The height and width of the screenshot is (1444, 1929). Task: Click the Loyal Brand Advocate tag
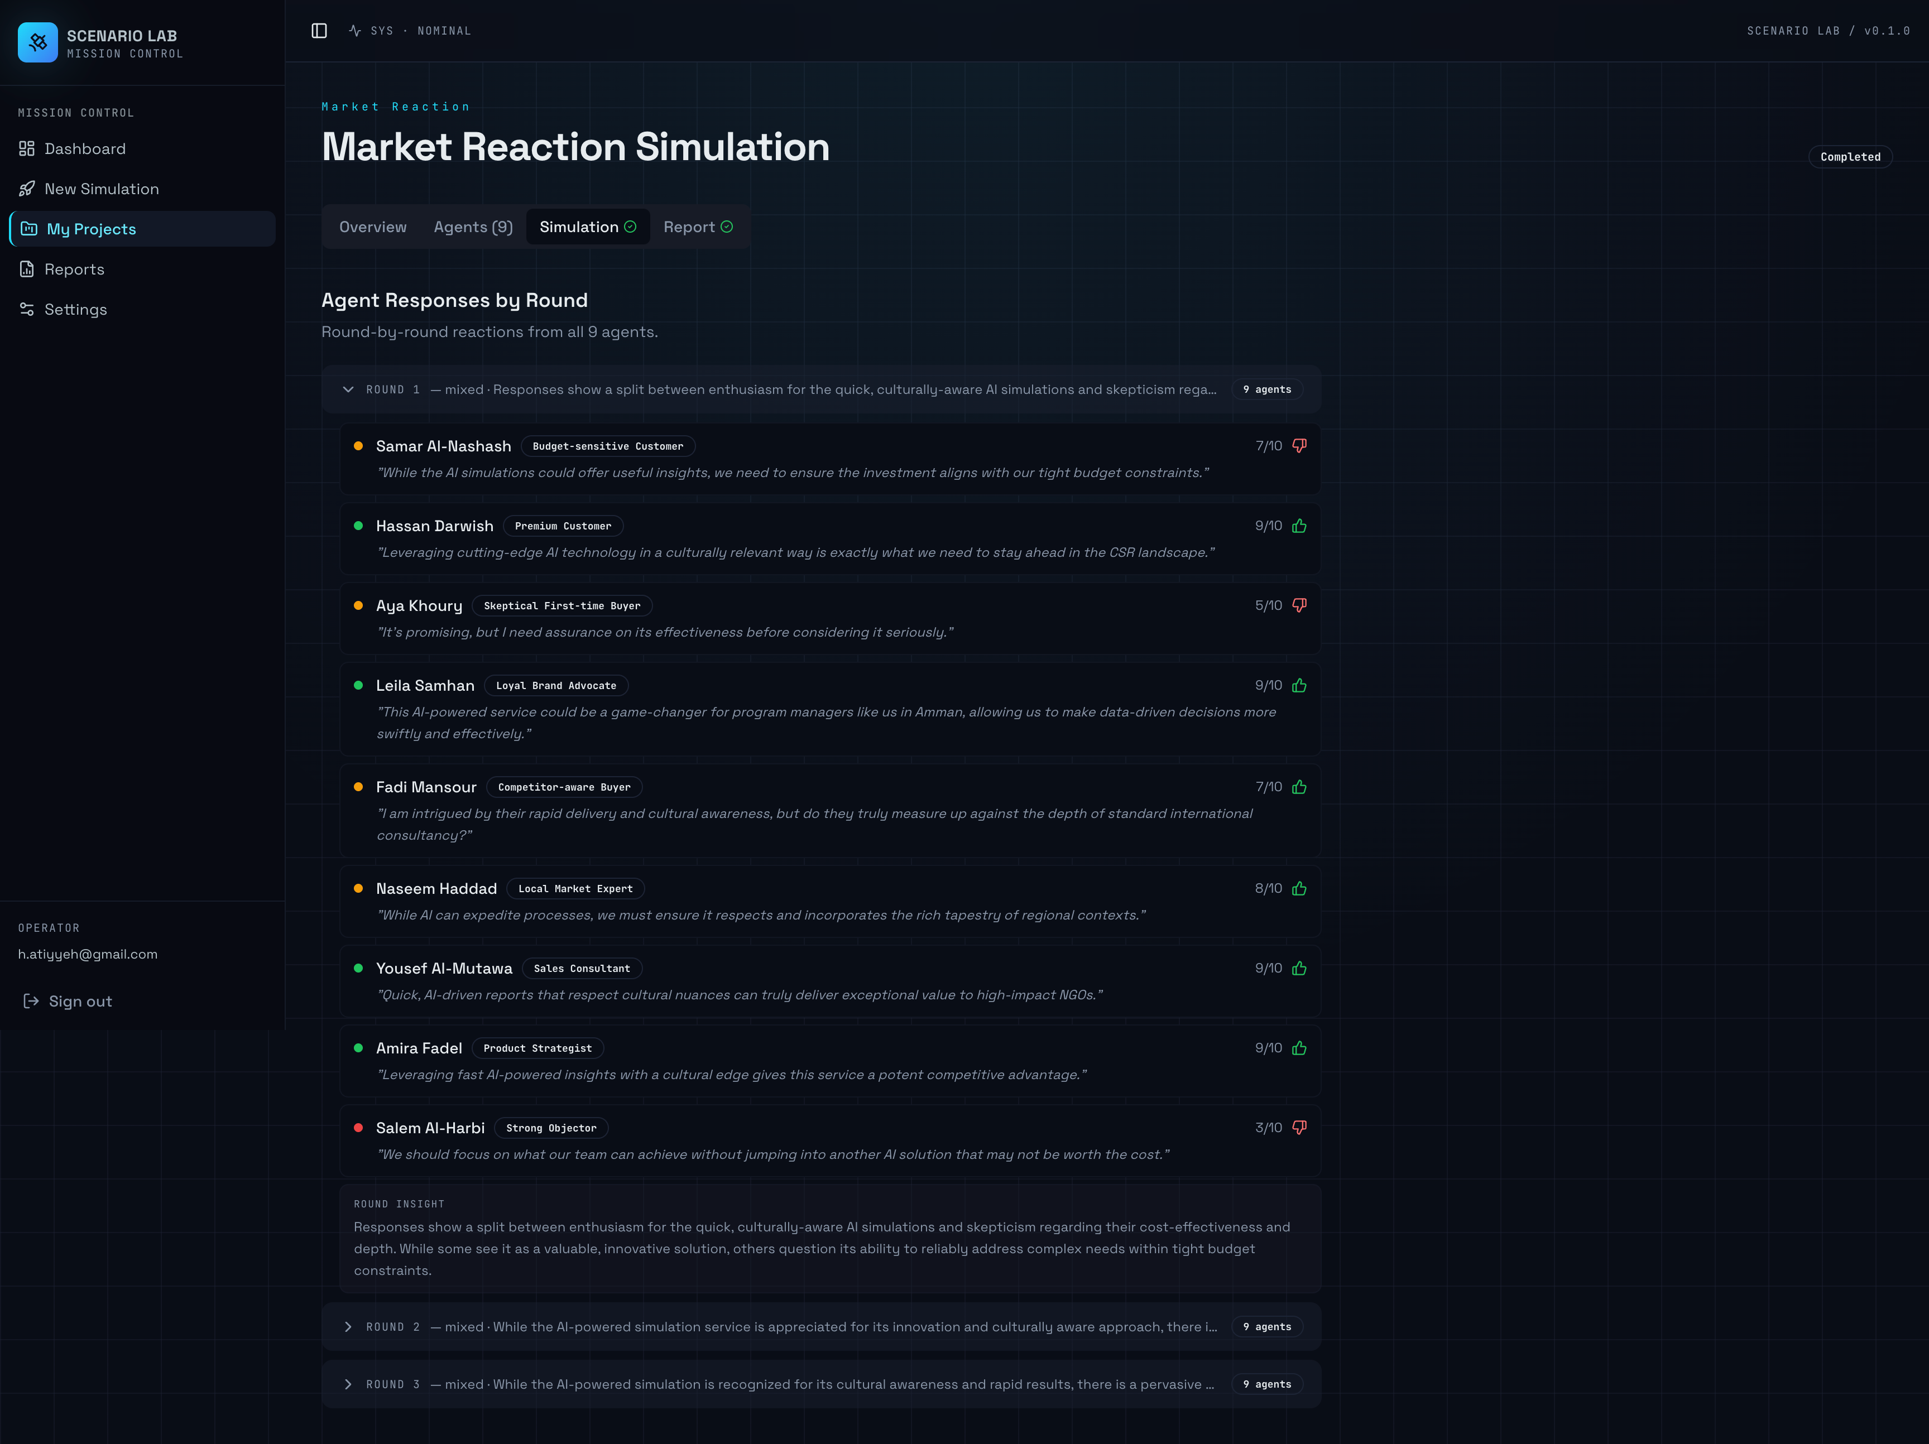555,685
